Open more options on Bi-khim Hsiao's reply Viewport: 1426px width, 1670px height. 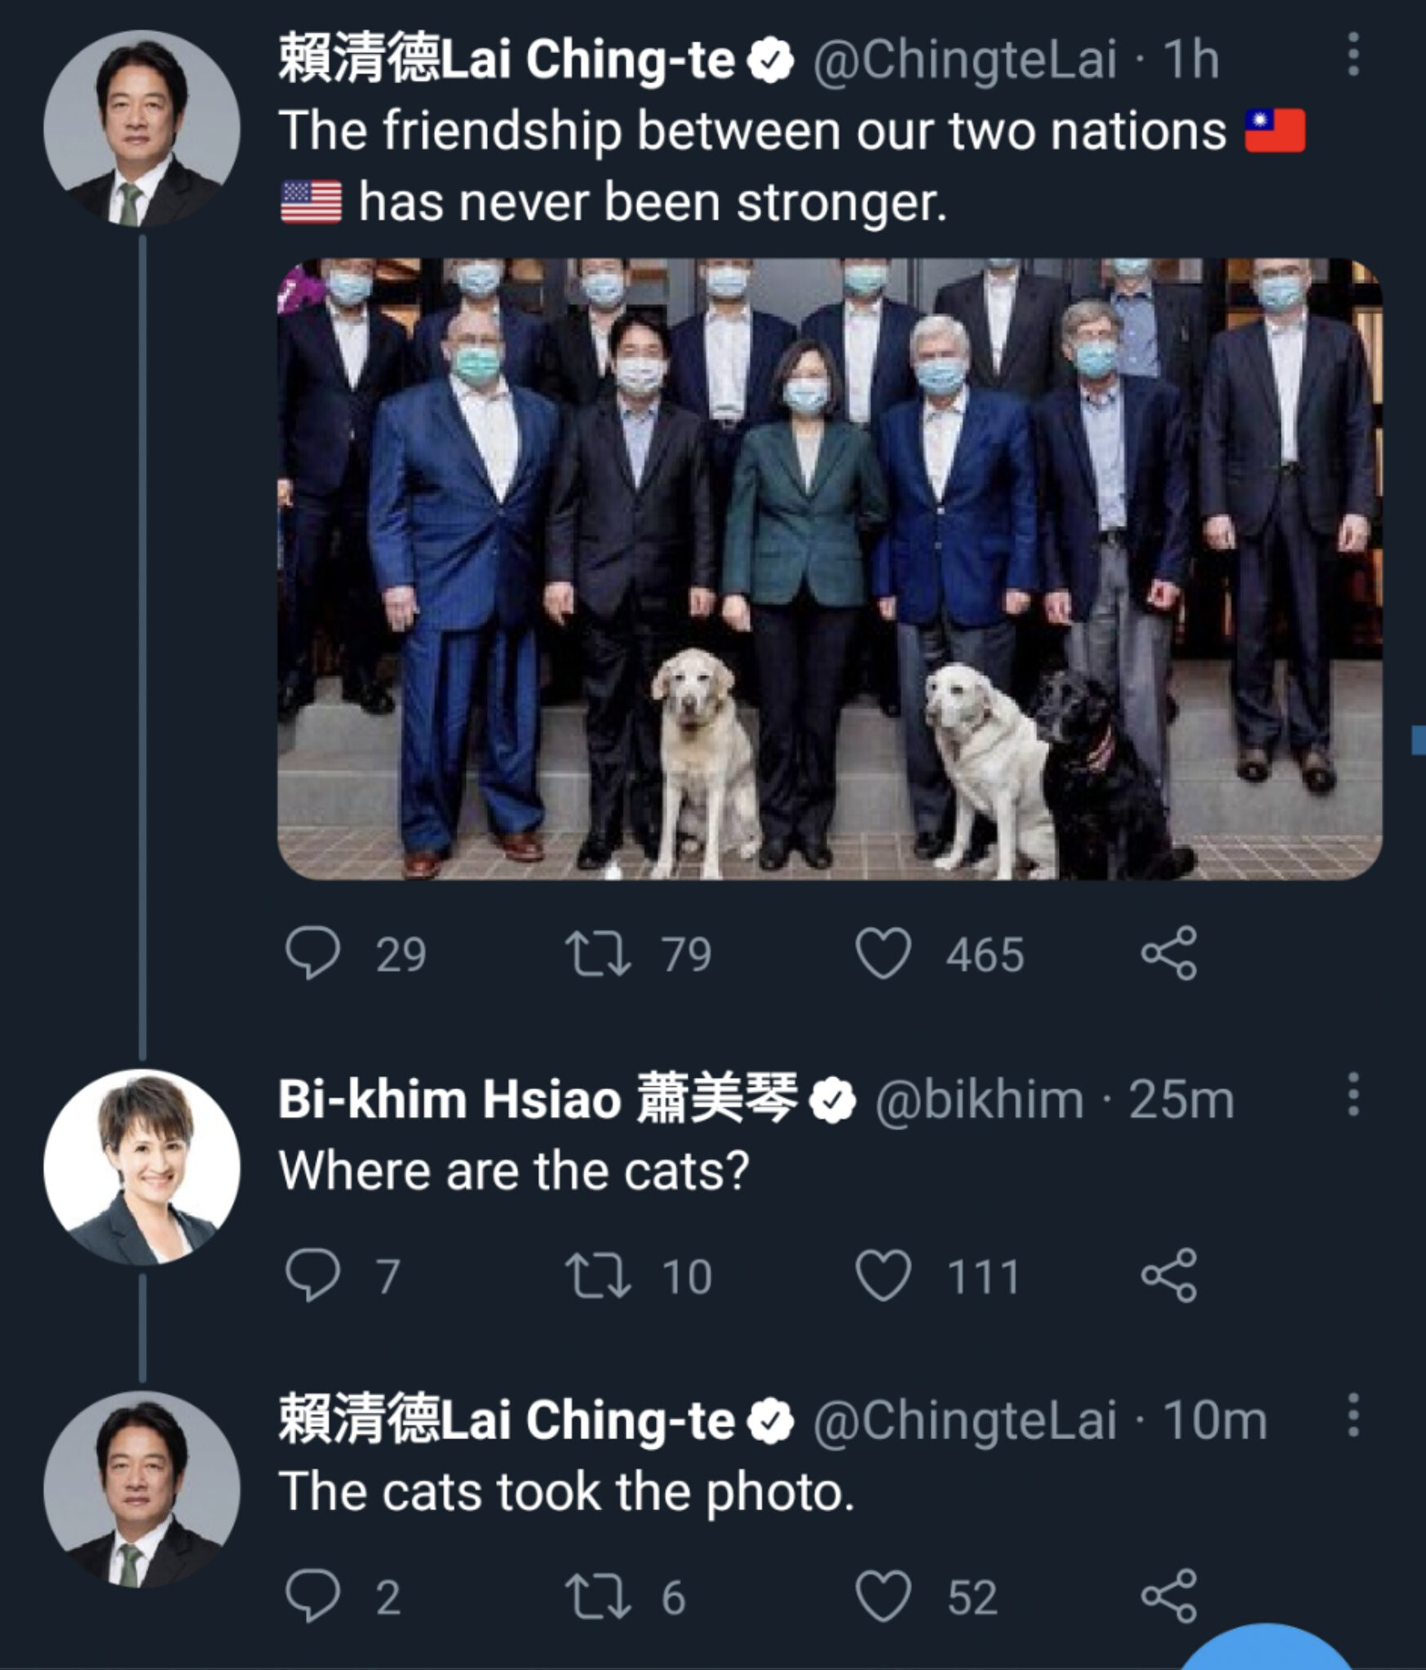coord(1353,1095)
